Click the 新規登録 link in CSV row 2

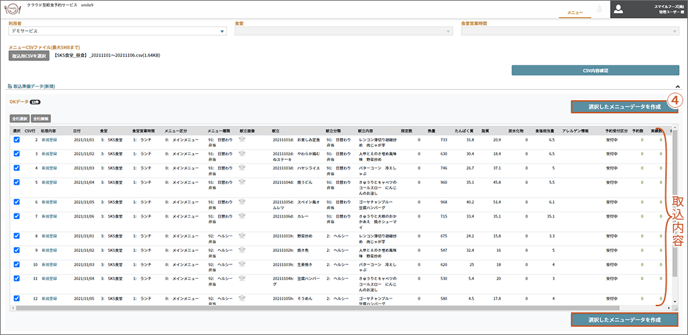49,139
